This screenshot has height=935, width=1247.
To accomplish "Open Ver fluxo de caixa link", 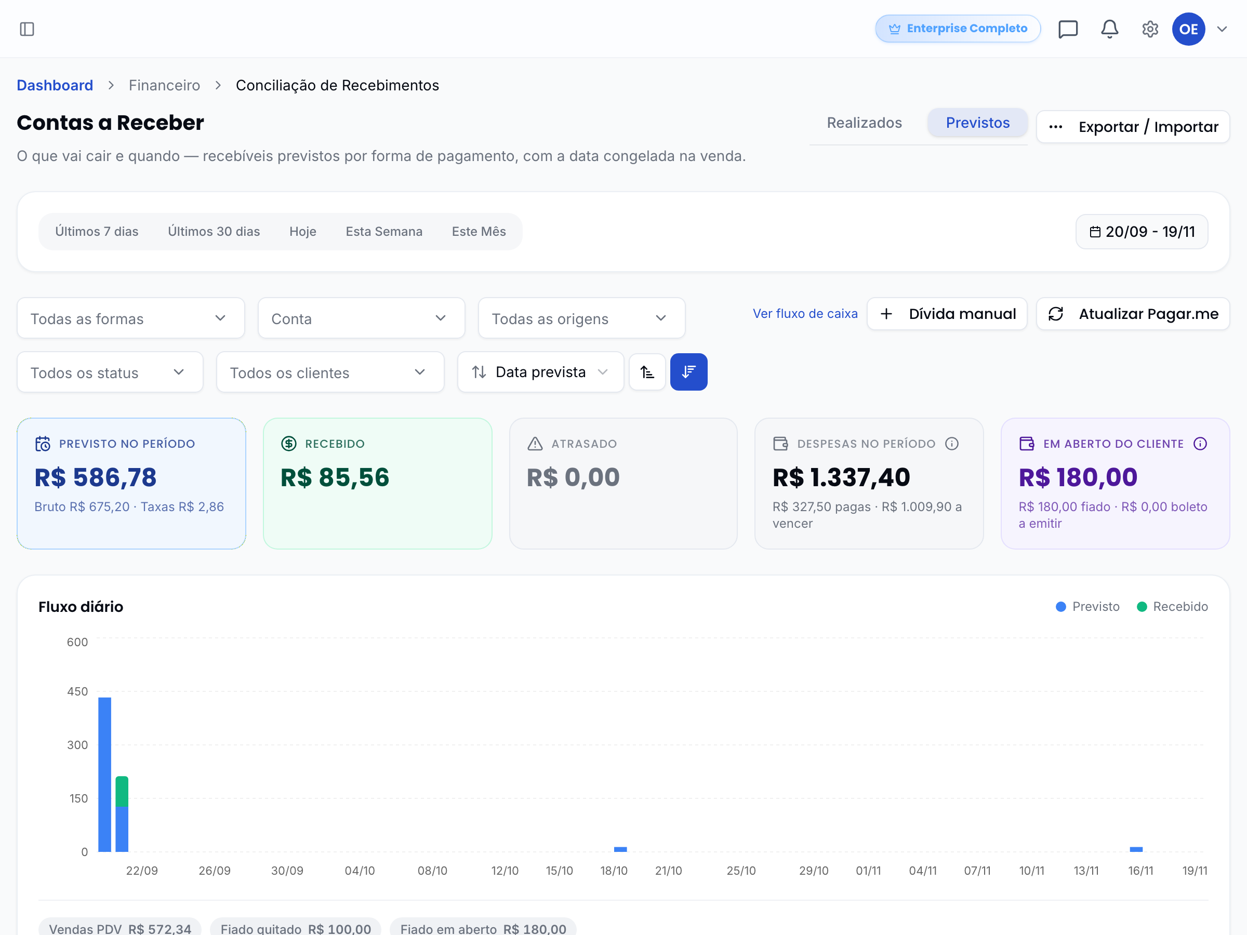I will click(x=804, y=314).
